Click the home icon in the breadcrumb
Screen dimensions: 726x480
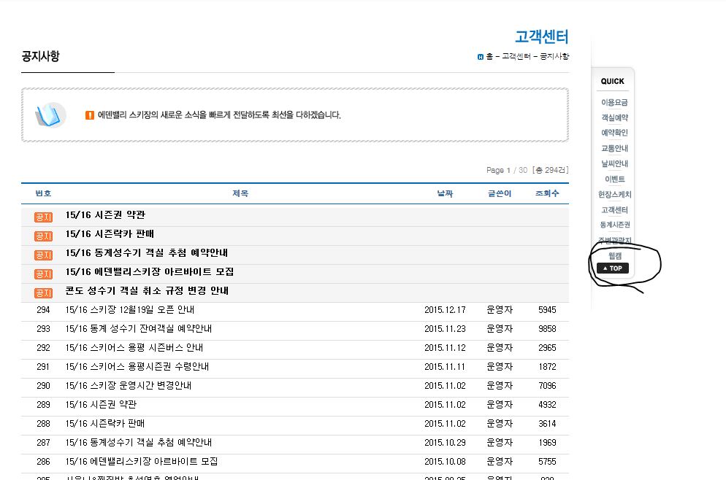480,57
